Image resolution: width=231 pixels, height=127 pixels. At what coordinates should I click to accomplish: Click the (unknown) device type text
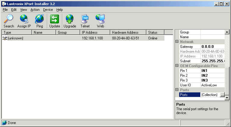tap(15, 38)
